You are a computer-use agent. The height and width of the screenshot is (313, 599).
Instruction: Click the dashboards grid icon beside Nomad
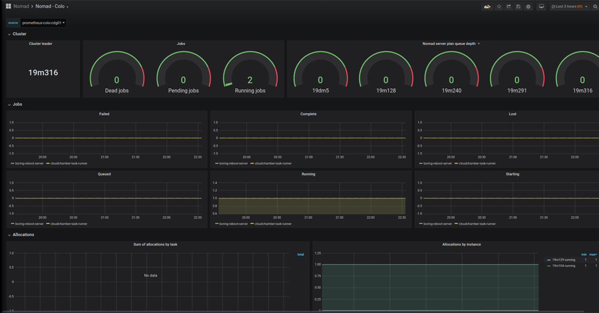[8, 6]
